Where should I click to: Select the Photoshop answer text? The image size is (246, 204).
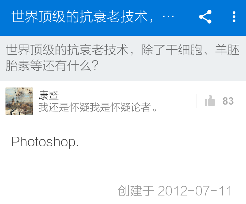coord(45,142)
